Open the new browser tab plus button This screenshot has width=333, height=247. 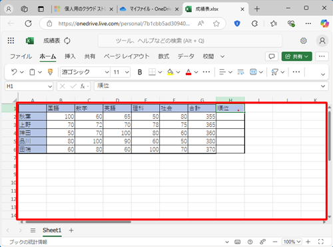coord(257,9)
